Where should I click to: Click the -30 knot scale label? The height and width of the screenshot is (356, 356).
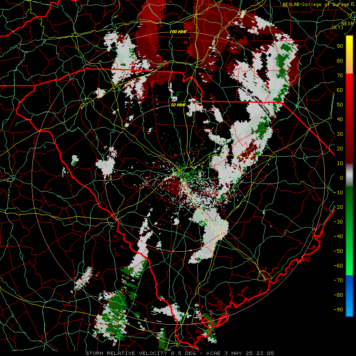[338, 222]
